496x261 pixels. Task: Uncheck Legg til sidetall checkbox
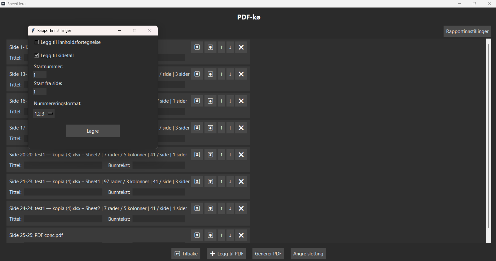pos(37,55)
